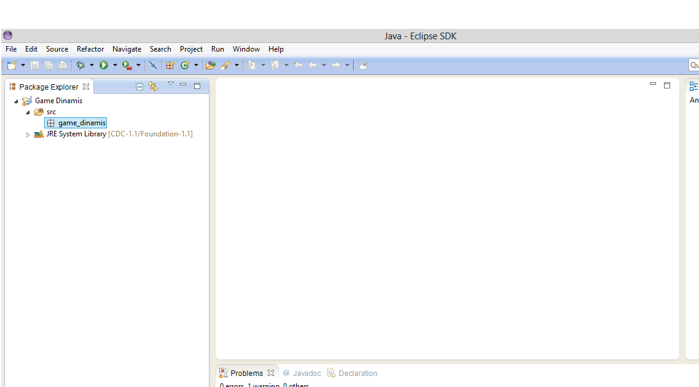Expand the JRE System Library node
The width and height of the screenshot is (699, 387).
[28, 135]
